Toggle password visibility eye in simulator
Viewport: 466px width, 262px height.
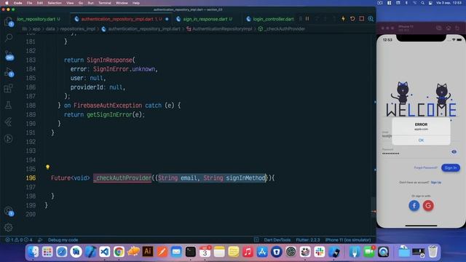[x=454, y=152]
